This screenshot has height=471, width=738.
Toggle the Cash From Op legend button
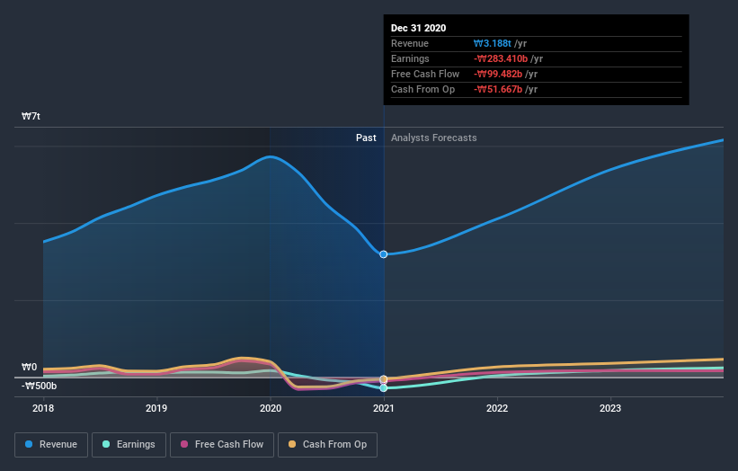tap(327, 445)
